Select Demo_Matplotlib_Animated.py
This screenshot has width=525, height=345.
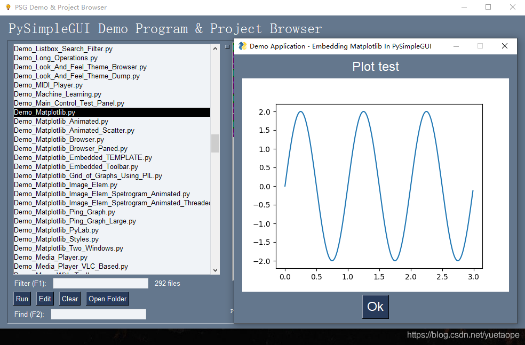click(112, 121)
